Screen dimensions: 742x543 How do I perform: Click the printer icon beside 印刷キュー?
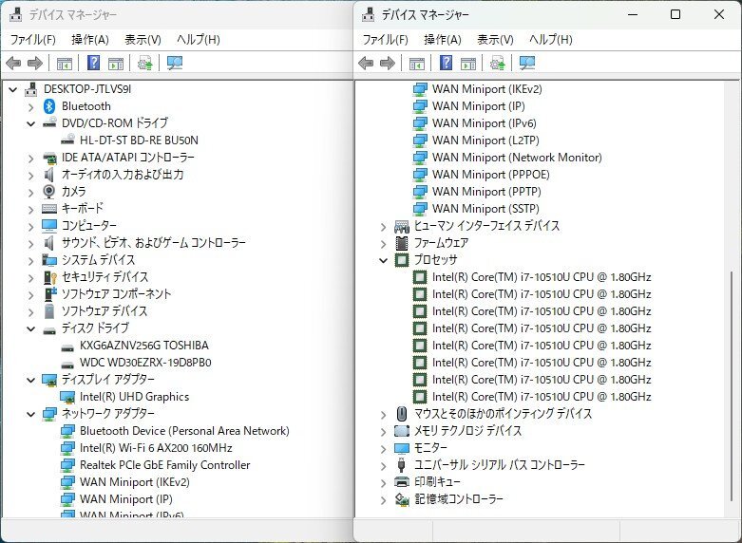[x=402, y=482]
